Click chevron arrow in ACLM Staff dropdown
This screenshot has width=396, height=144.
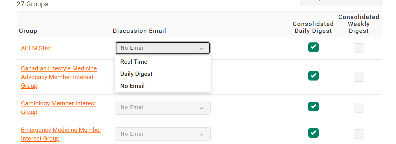pyautogui.click(x=201, y=48)
